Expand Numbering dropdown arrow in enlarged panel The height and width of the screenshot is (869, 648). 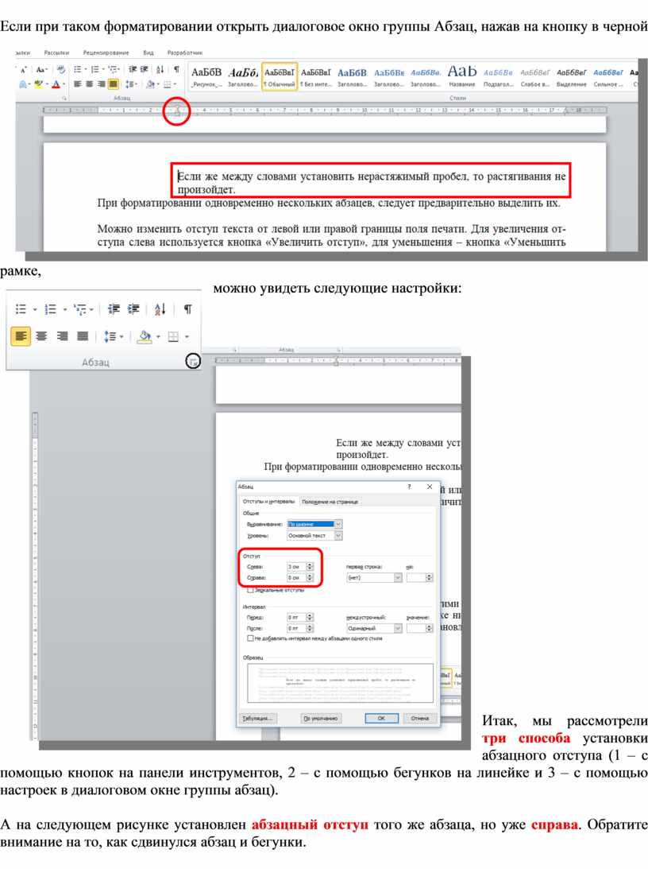click(65, 309)
